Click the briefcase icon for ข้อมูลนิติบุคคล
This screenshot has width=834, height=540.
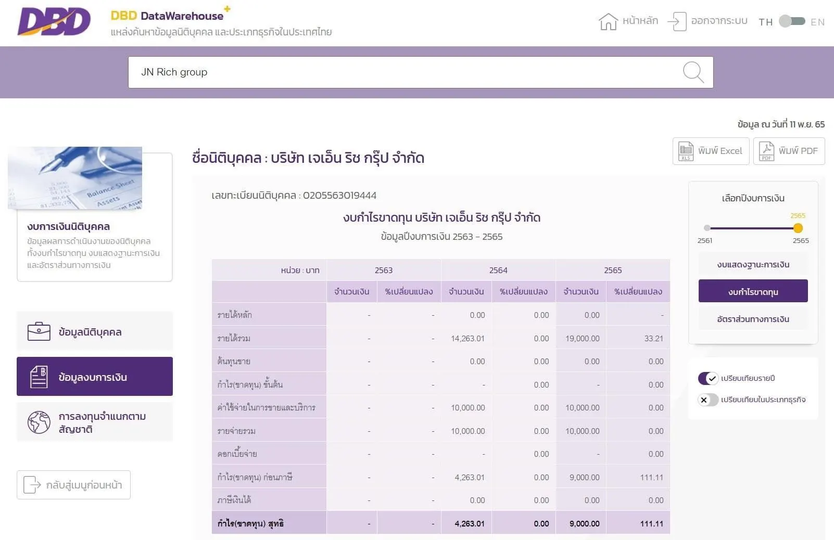point(39,331)
